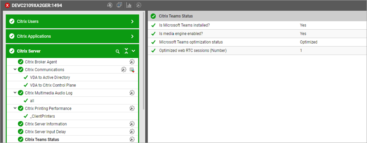Image resolution: width=367 pixels, height=143 pixels.
Task: Open the bar chart graph icon
Action: [x=129, y=5]
